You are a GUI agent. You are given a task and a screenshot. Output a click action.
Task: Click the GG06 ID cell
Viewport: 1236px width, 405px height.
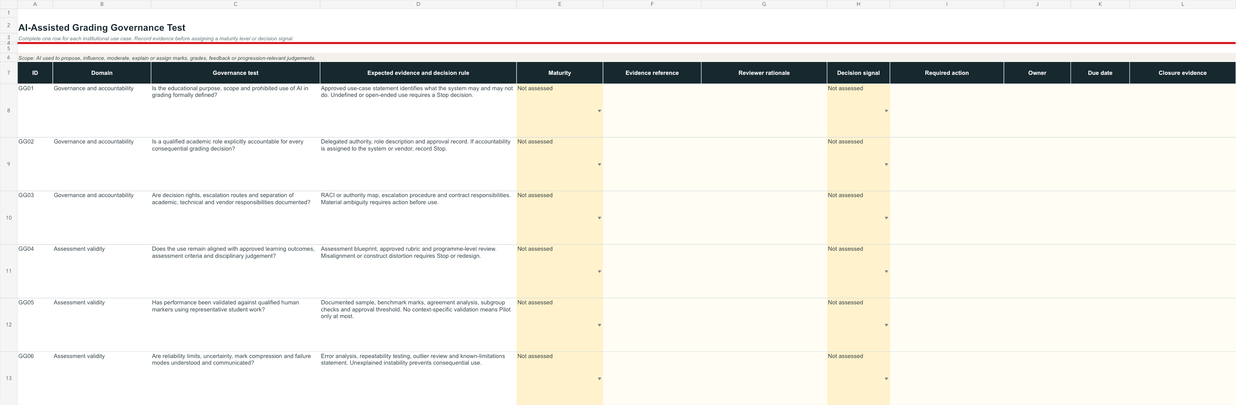coord(35,378)
